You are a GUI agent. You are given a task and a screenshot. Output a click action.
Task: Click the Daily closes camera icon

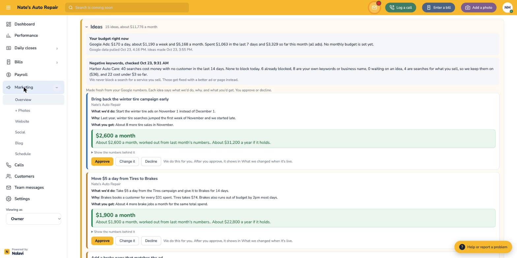coord(9,48)
